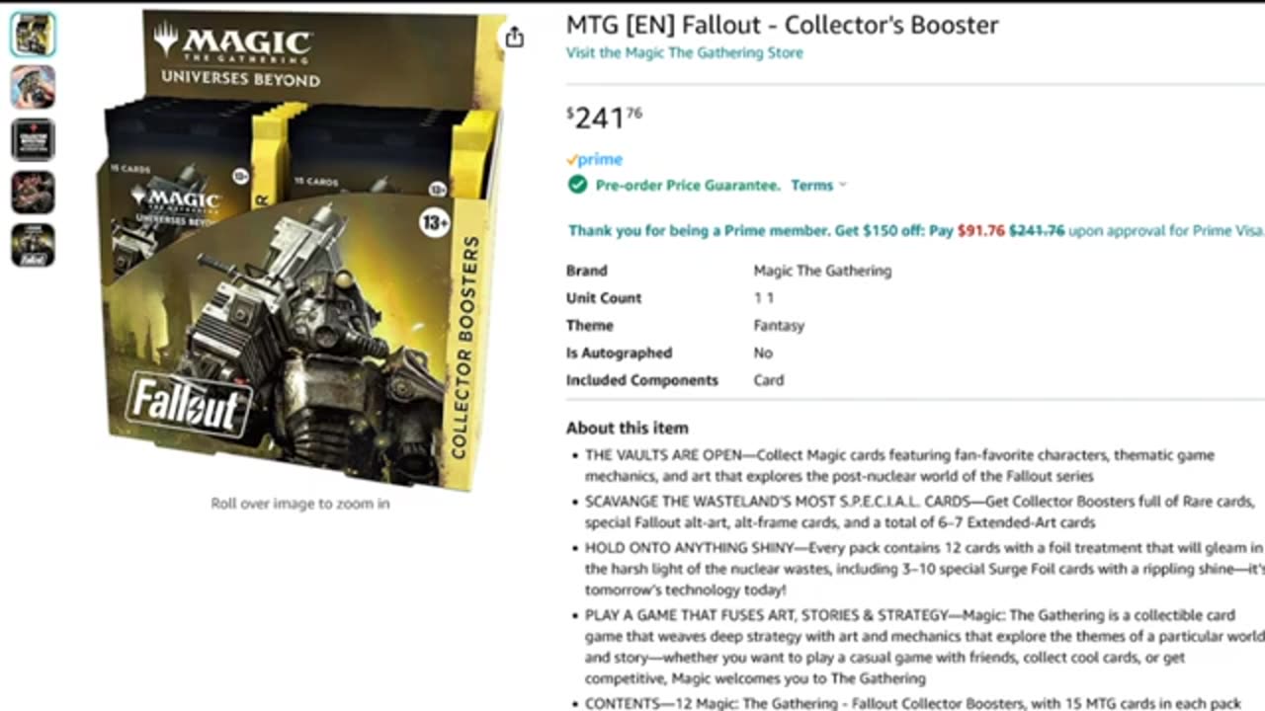Visit the Magic The Gathering Store
Image resolution: width=1265 pixels, height=711 pixels.
click(684, 52)
